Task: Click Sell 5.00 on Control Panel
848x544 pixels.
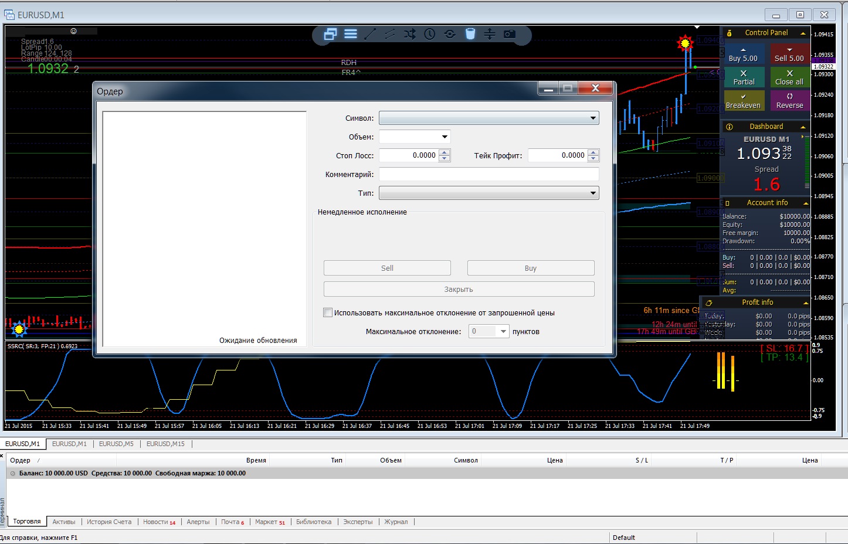Action: coord(789,54)
